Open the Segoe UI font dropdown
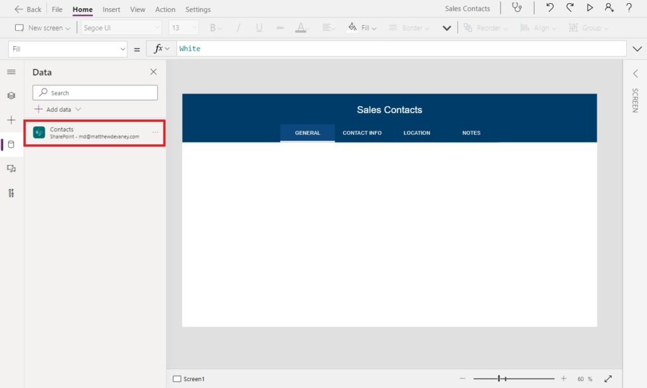 (121, 28)
